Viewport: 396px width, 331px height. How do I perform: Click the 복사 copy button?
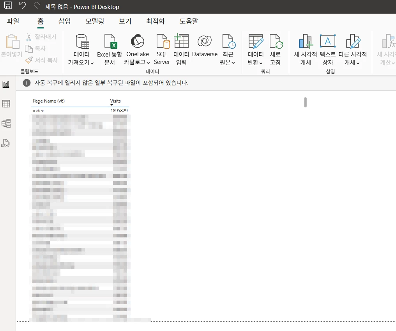35,48
